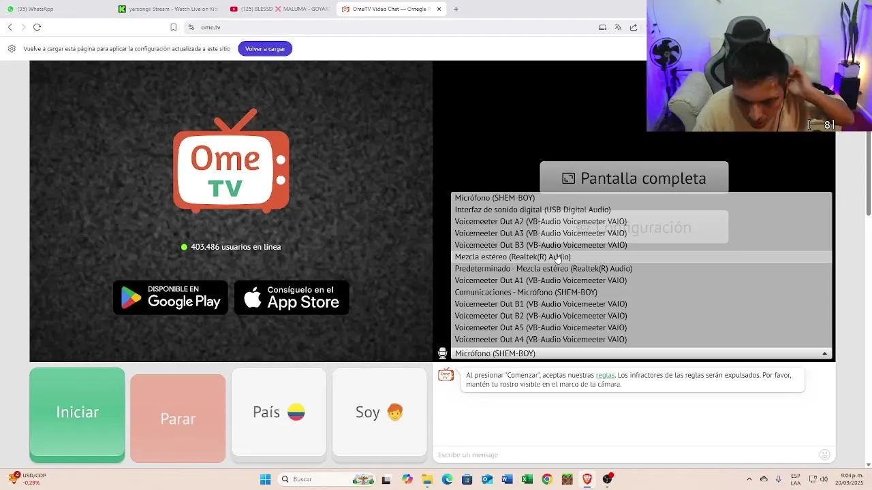The height and width of the screenshot is (490, 872).
Task: Open the emoji picker in the chat box
Action: point(824,455)
